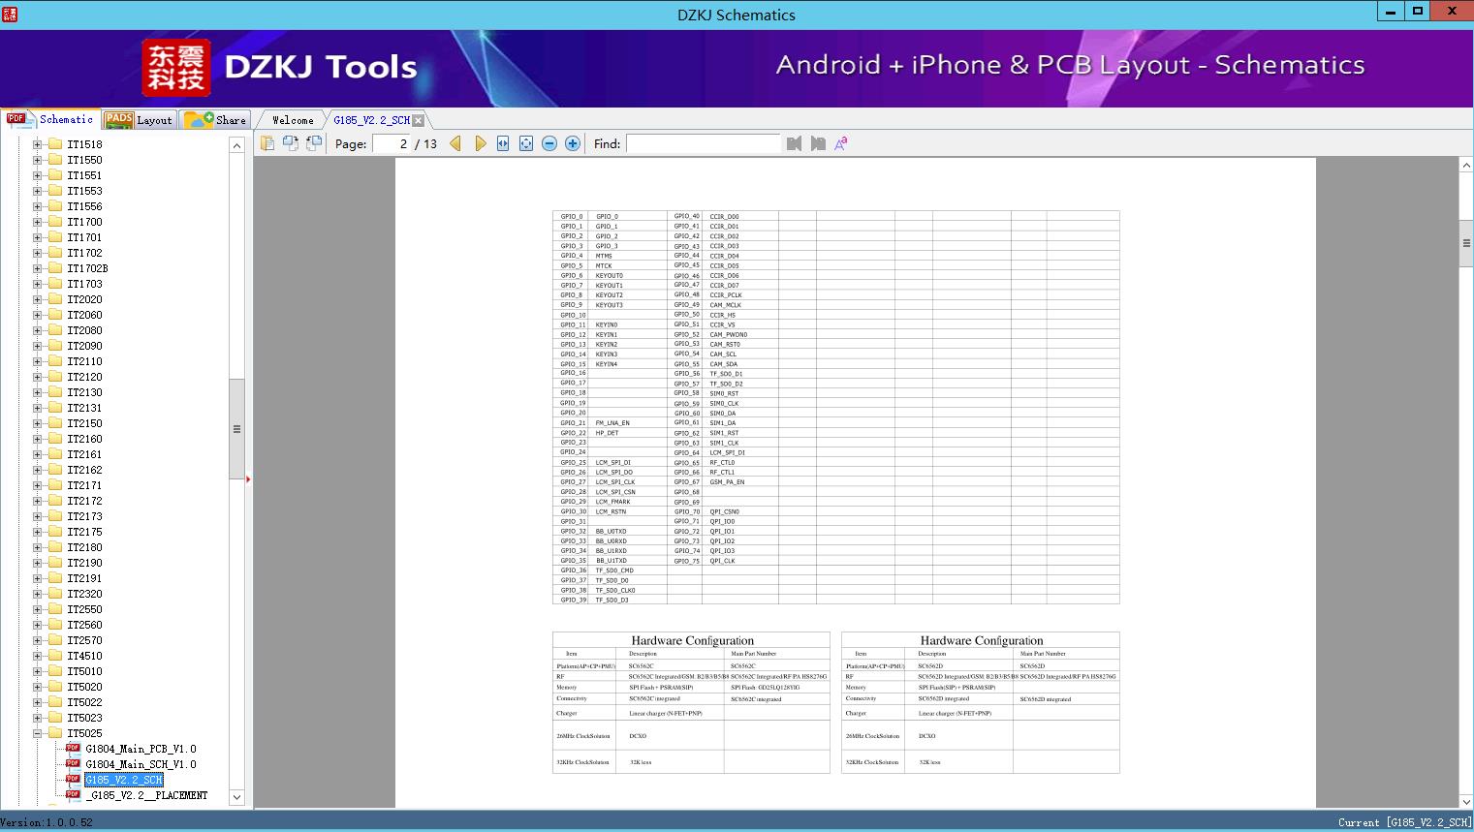Toggle match case search icon
Viewport: 1474px width, 832px height.
[x=841, y=143]
